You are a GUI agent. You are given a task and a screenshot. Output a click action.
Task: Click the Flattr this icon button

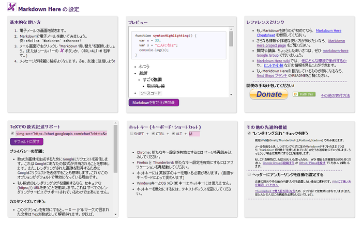304,94
